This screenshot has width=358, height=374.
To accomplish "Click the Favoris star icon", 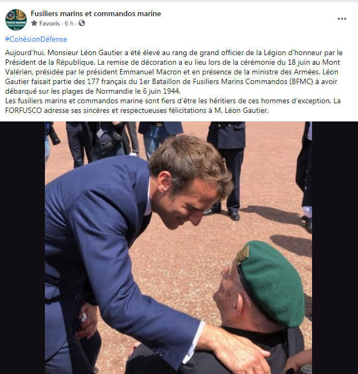I will [x=34, y=23].
